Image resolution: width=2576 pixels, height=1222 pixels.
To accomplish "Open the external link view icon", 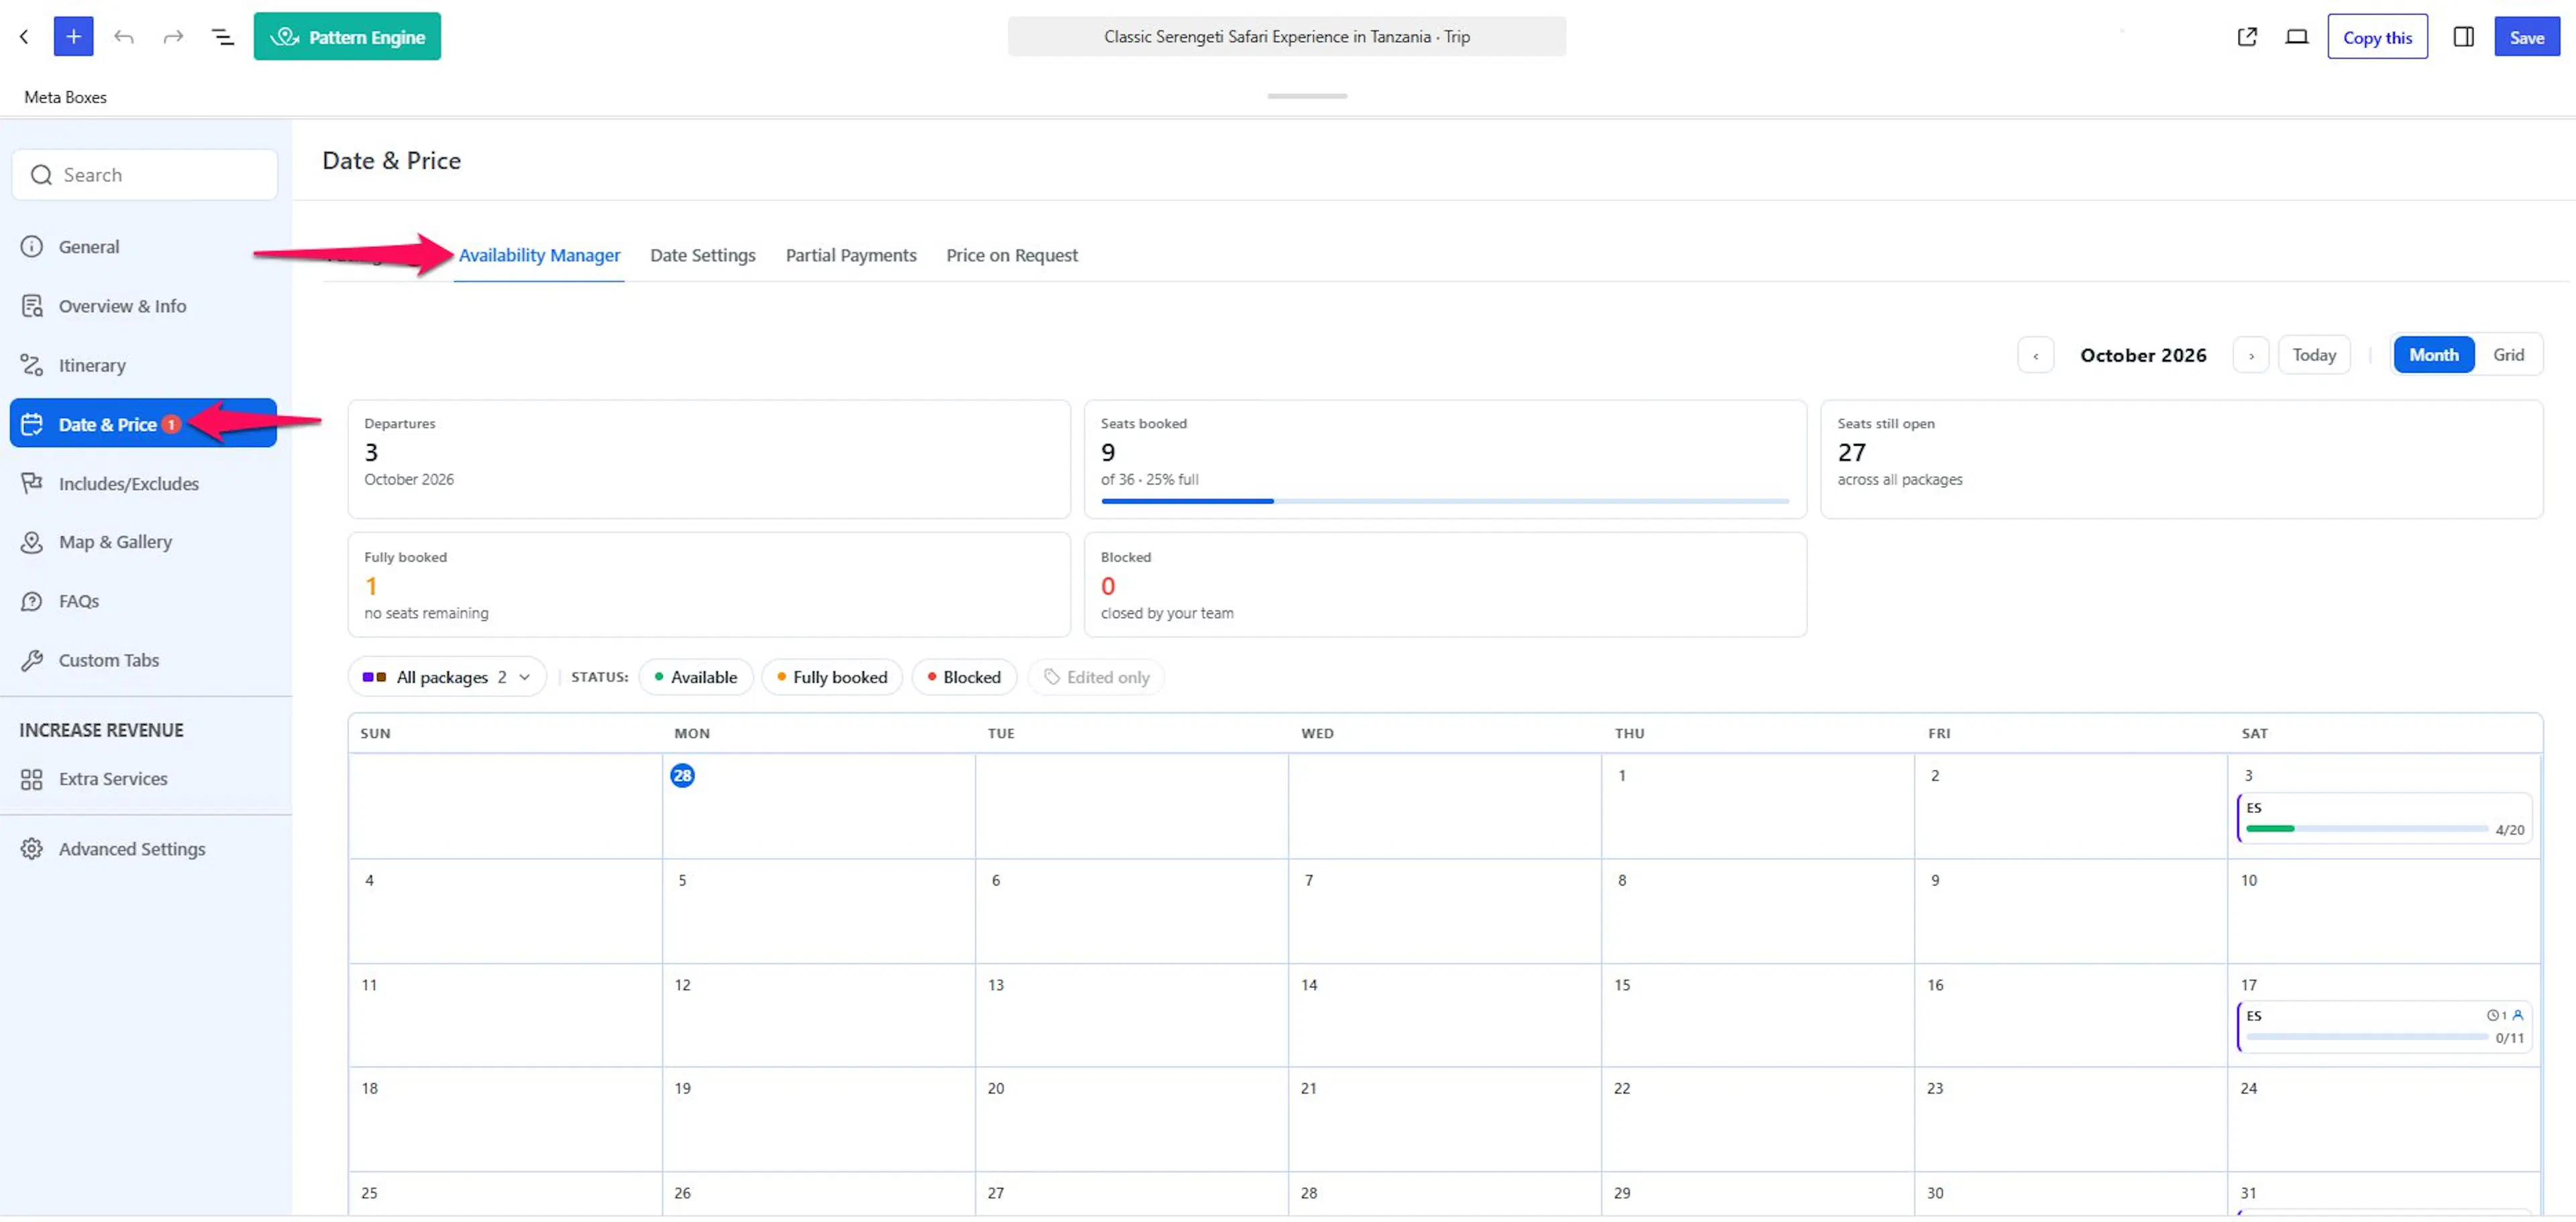I will [x=2247, y=37].
